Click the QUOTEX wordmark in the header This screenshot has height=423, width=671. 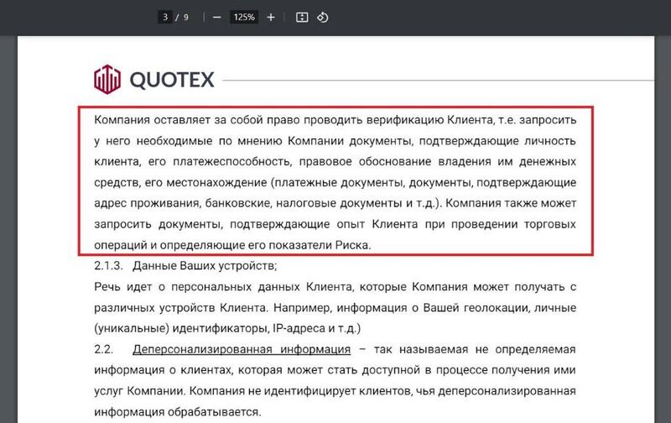pyautogui.click(x=172, y=80)
